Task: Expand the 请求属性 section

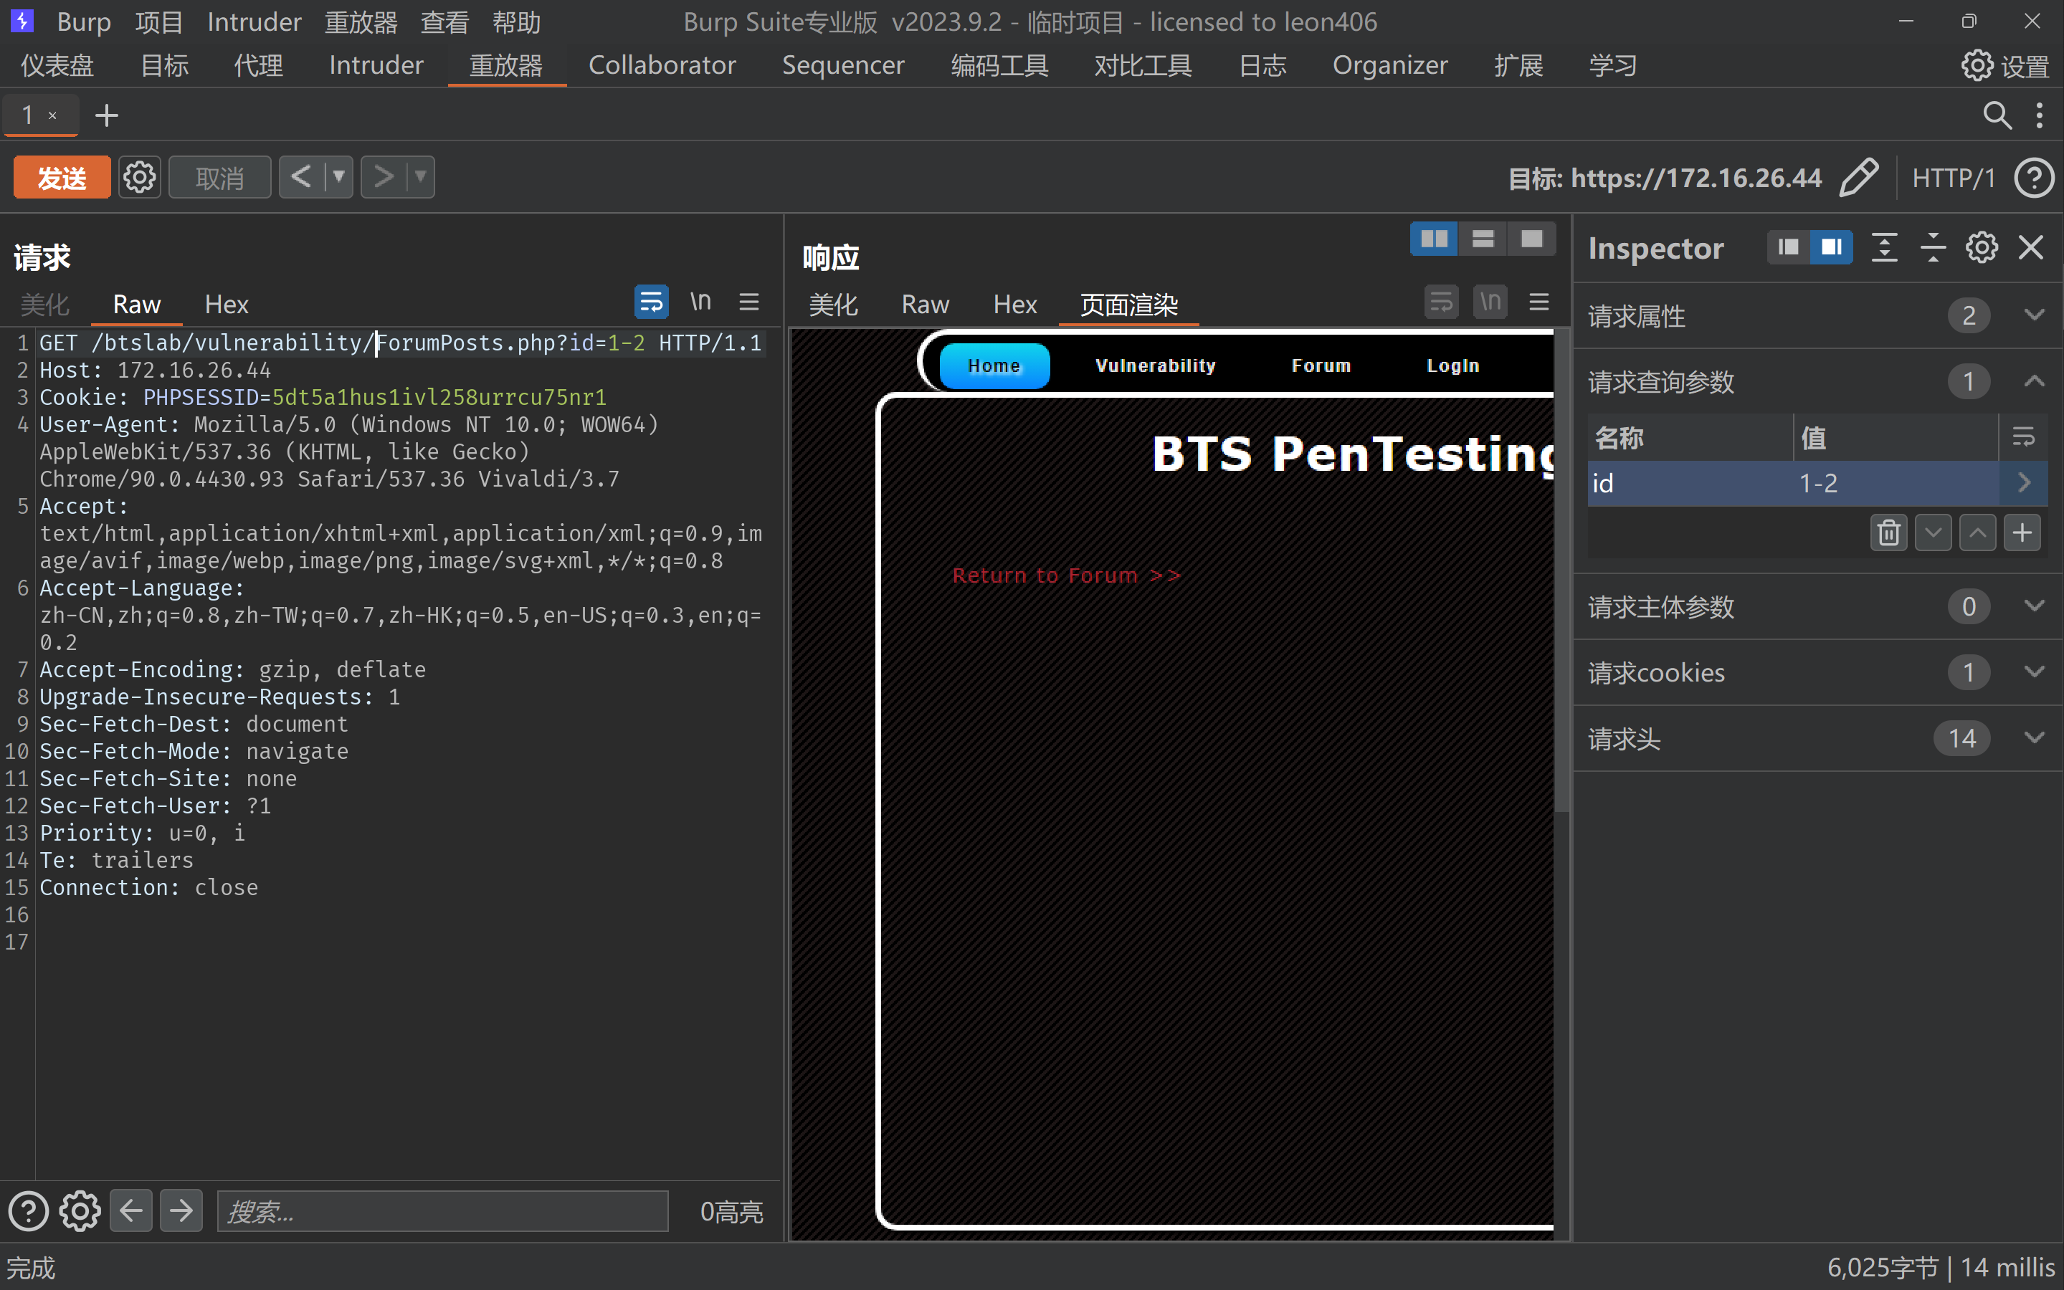Action: pyautogui.click(x=2034, y=315)
